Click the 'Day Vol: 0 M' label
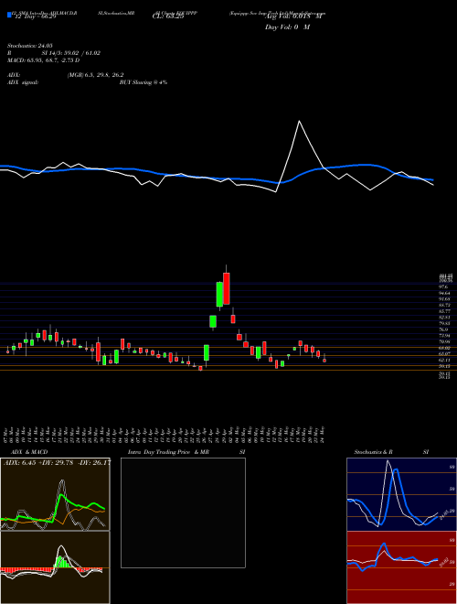Image resolution: width=457 pixels, height=604 pixels. (287, 27)
